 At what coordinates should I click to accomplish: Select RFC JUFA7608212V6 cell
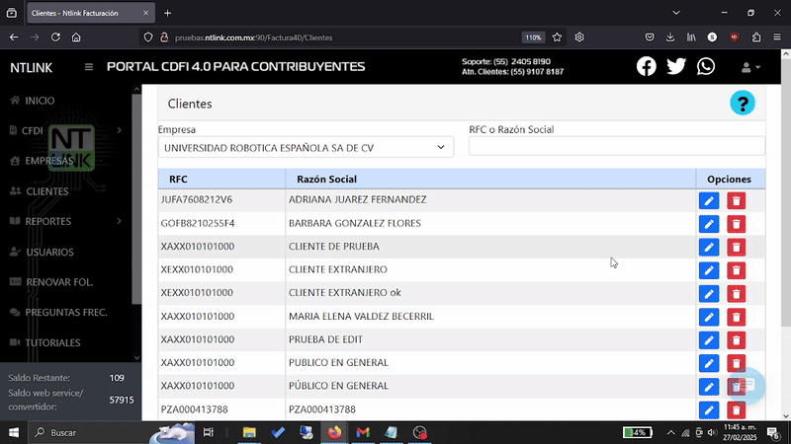(197, 200)
